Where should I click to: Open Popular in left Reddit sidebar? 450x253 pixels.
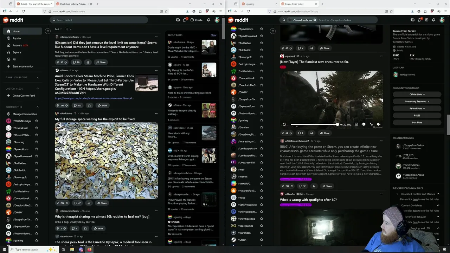23,38
